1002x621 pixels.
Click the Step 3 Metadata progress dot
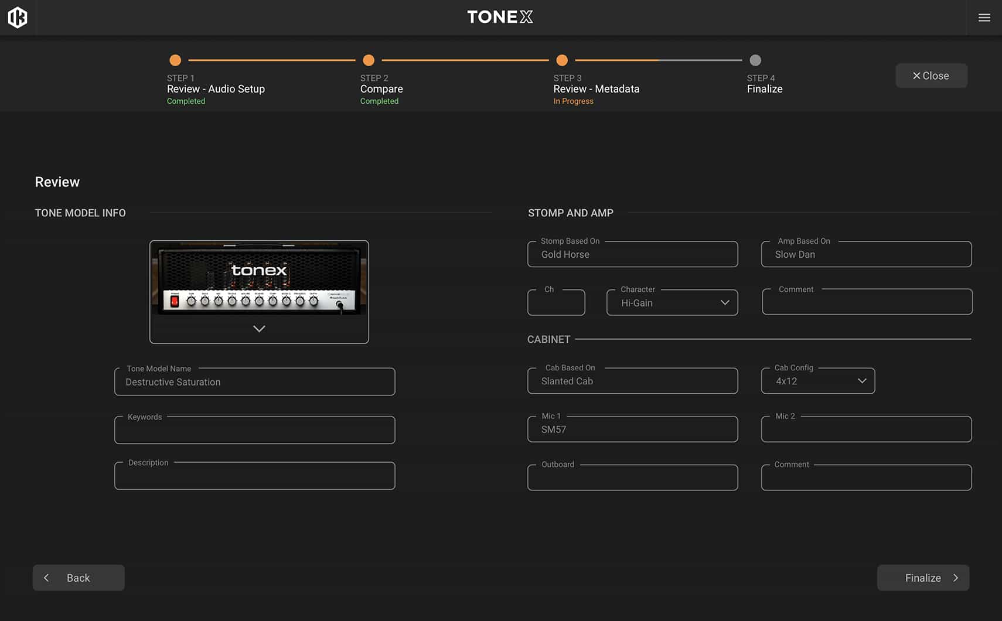coord(562,60)
